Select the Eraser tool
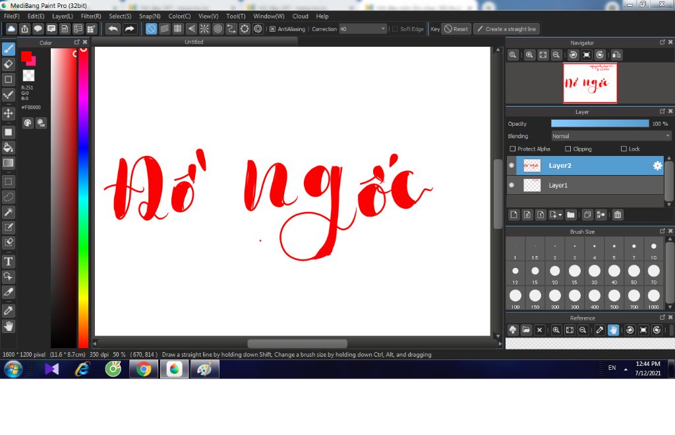The width and height of the screenshot is (675, 435). click(x=8, y=64)
